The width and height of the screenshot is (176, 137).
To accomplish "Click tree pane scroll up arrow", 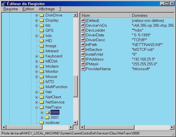I will (75, 15).
